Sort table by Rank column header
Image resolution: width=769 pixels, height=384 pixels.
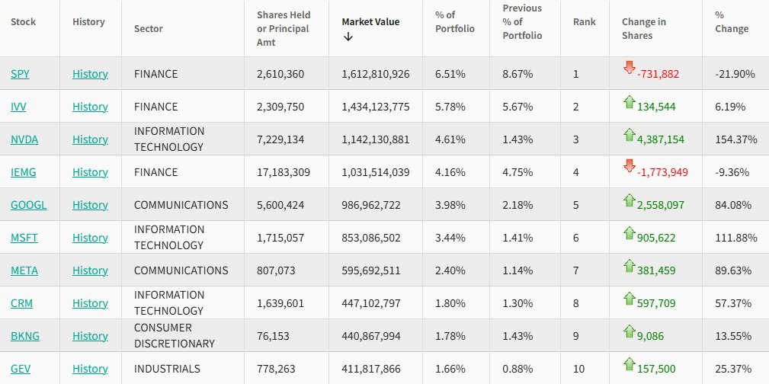(584, 22)
